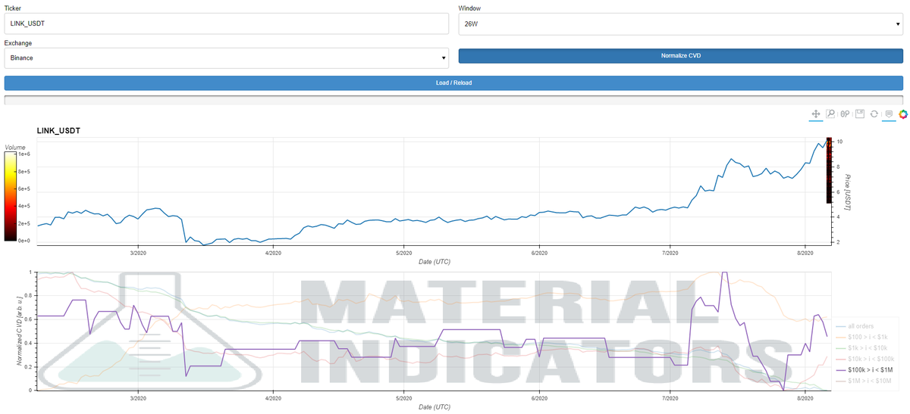910x414 pixels.
Task: Toggle '$10k > i < $100k' legend entry
Action: tap(864, 358)
